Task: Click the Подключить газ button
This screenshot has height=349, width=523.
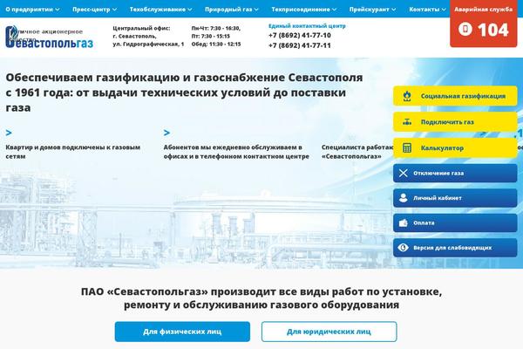Action: [455, 122]
